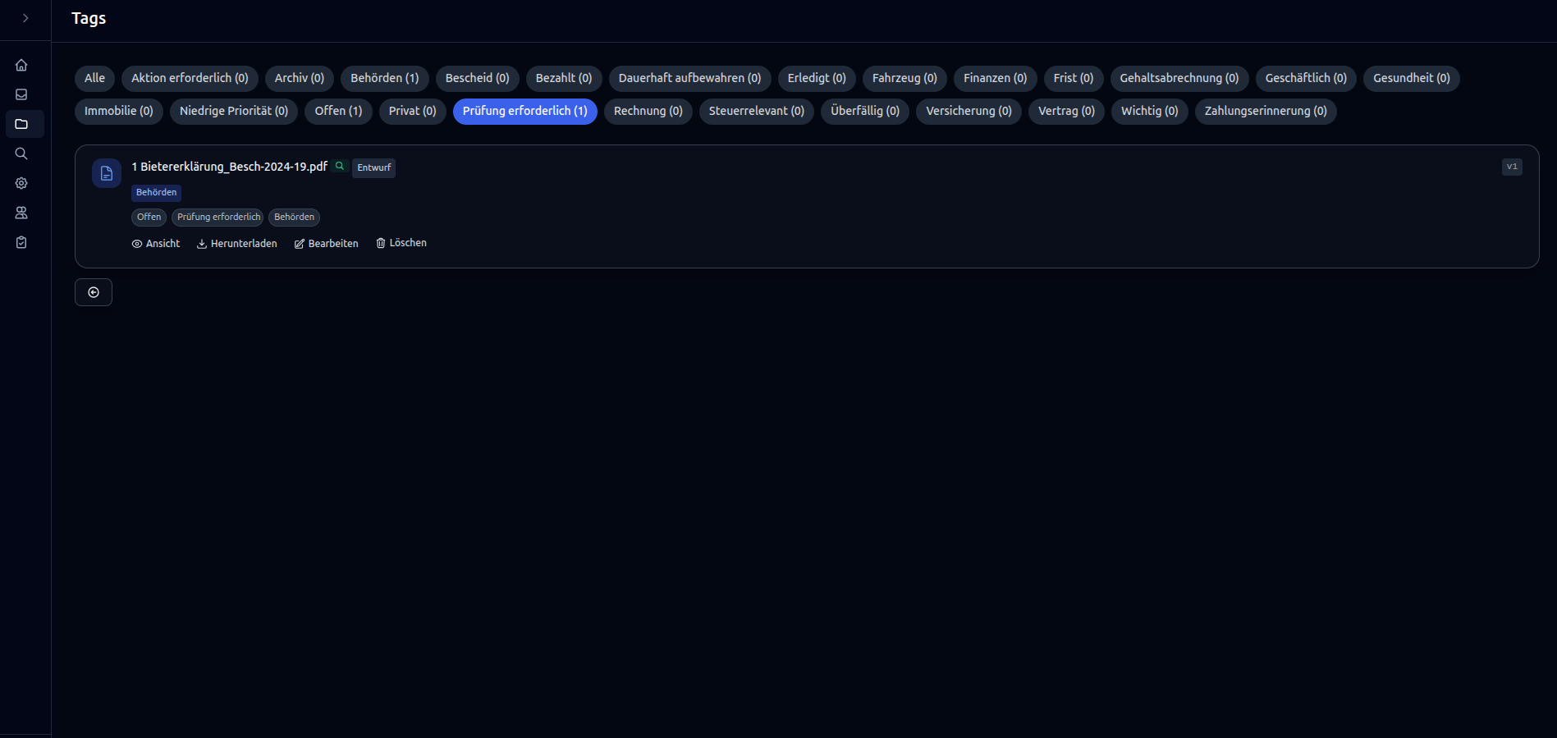Filter by the Bescheid (0) tag

(478, 78)
